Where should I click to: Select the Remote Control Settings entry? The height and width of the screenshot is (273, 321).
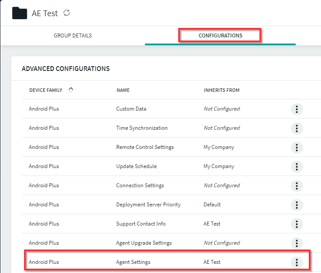tap(145, 147)
